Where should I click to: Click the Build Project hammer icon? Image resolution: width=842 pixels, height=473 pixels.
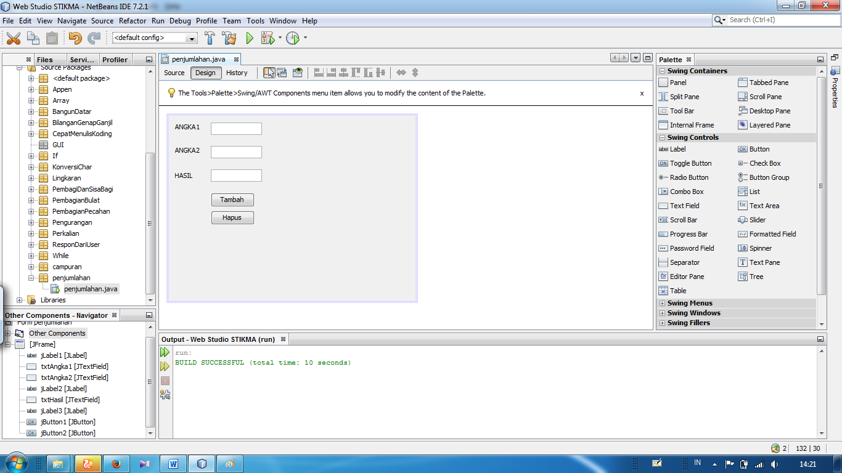[x=210, y=38]
